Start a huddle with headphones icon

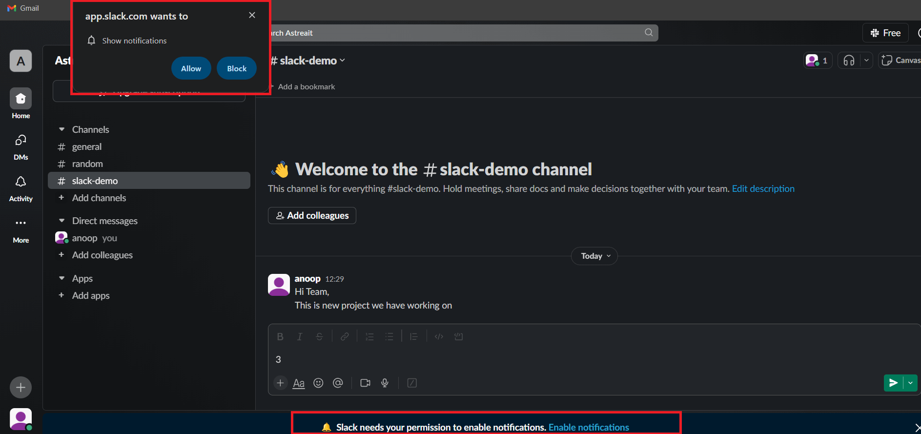pos(849,60)
